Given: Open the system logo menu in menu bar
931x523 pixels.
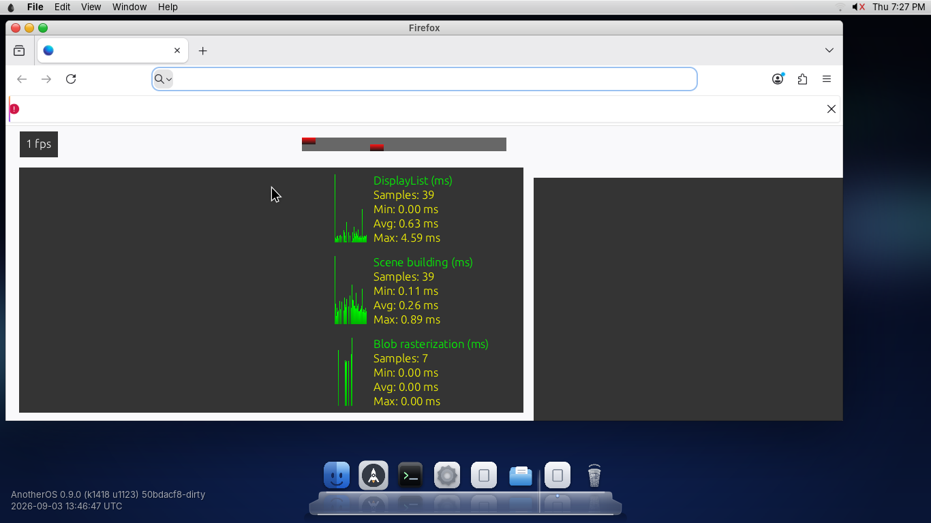Looking at the screenshot, I should (x=10, y=7).
